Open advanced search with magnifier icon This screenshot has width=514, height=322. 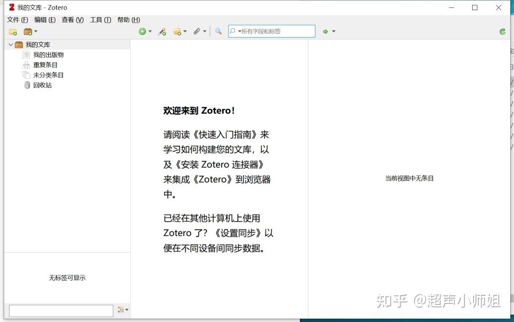pyautogui.click(x=218, y=31)
